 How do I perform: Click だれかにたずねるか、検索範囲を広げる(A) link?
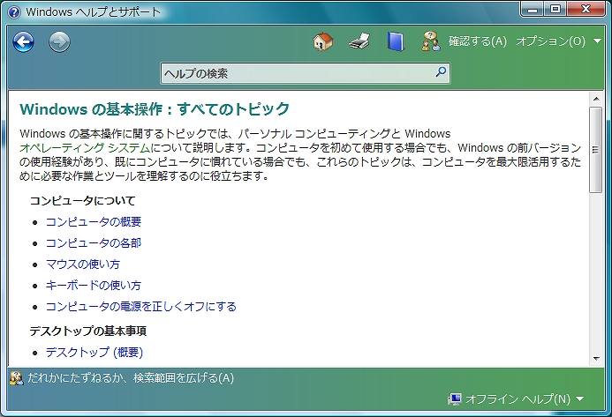coord(131,378)
